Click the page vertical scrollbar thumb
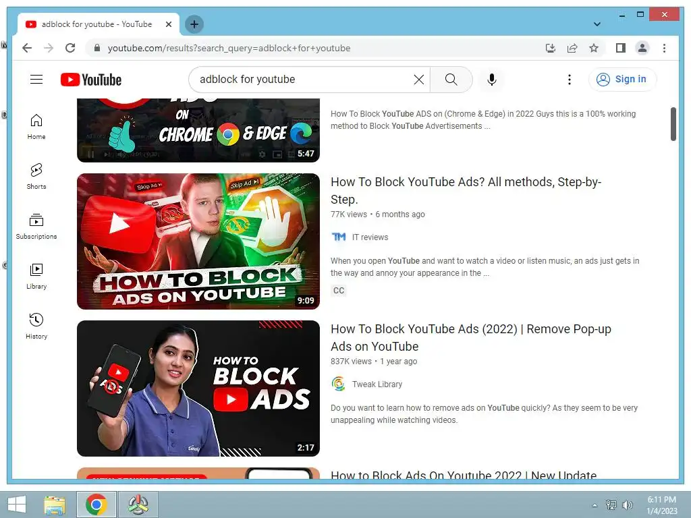691x518 pixels. pos(673,124)
